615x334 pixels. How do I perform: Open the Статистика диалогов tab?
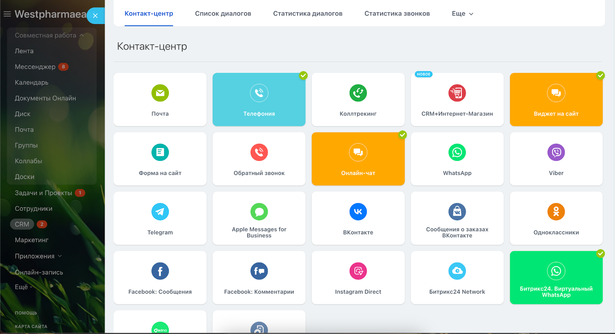coord(307,13)
